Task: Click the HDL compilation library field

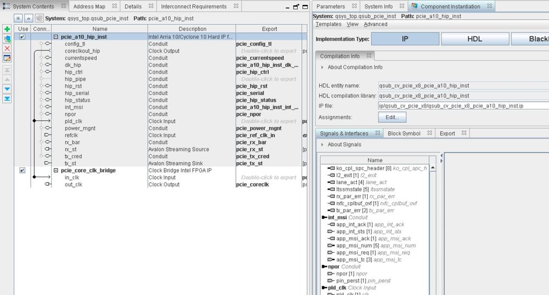Action: click(464, 96)
